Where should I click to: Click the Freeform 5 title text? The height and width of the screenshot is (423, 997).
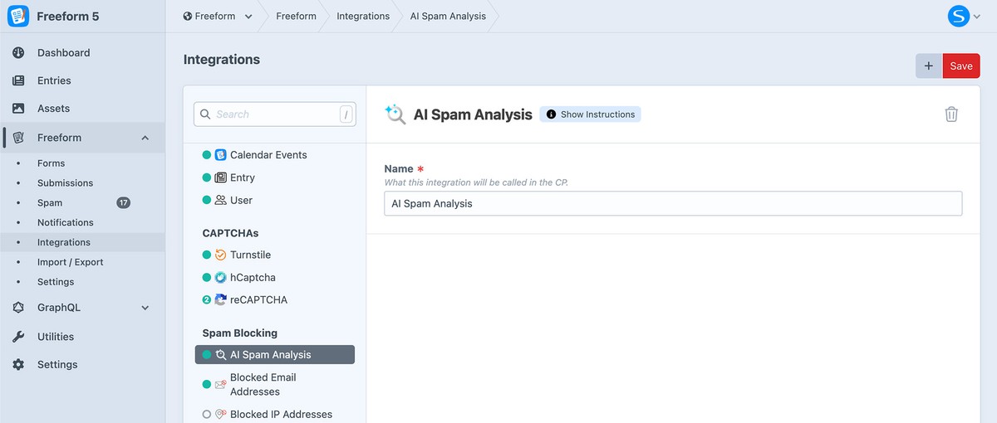coord(68,16)
